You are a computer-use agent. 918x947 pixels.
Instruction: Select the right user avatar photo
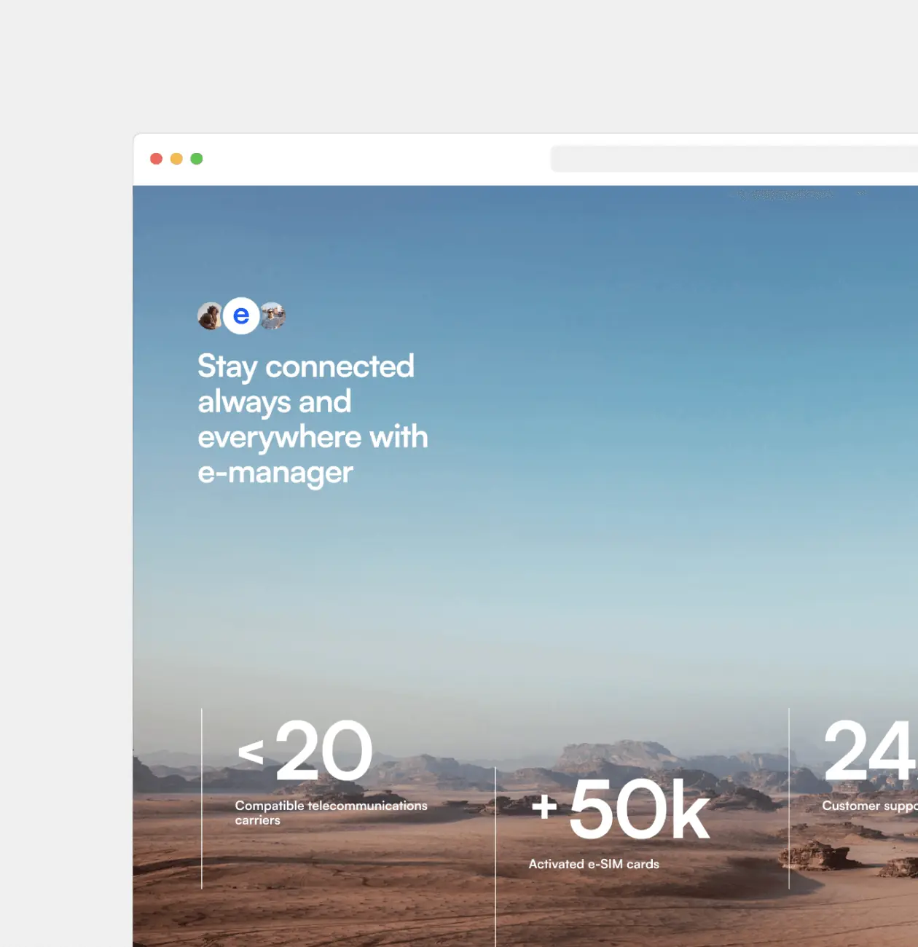272,316
